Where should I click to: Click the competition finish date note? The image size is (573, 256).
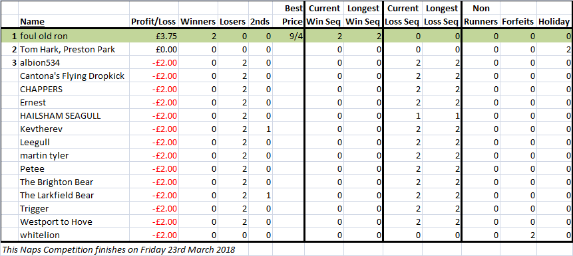118,250
